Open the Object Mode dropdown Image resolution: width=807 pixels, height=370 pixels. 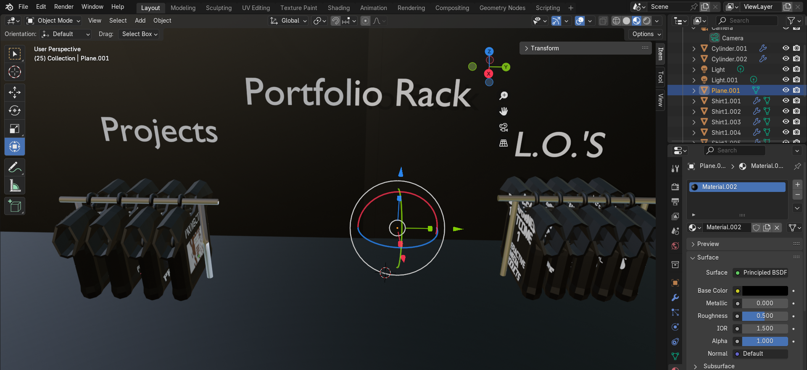[x=54, y=21]
